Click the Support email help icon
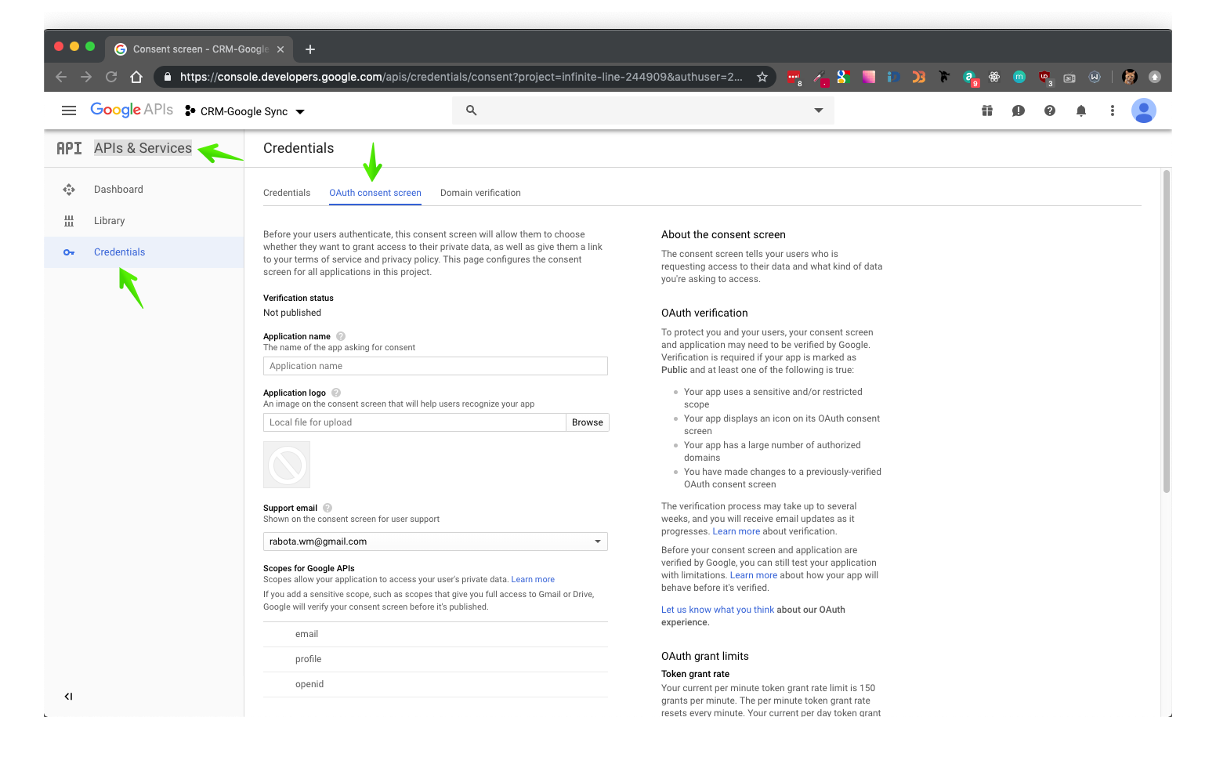The image size is (1216, 775). coord(328,508)
